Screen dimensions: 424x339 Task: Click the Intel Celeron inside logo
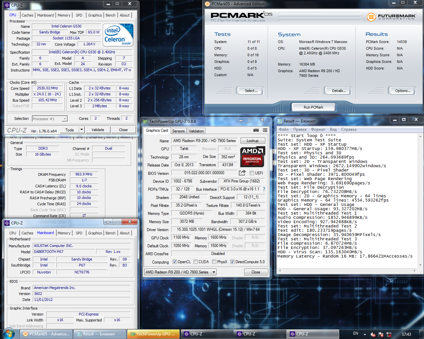tap(118, 35)
